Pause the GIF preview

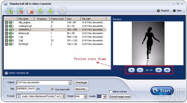pos(140,70)
